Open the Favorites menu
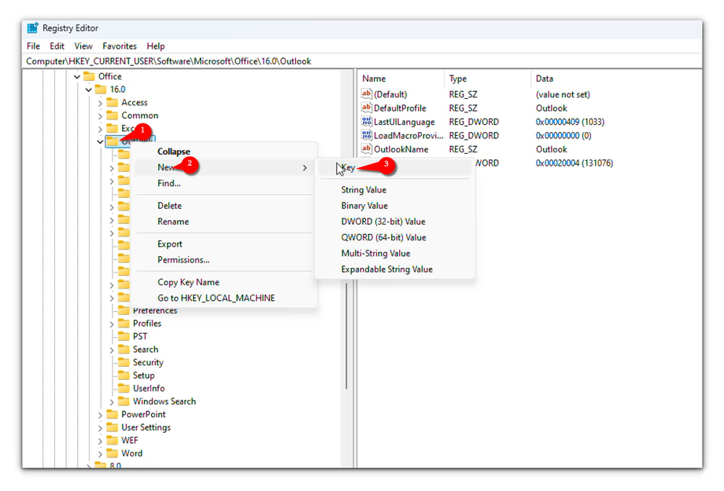The image size is (724, 491). coord(120,46)
